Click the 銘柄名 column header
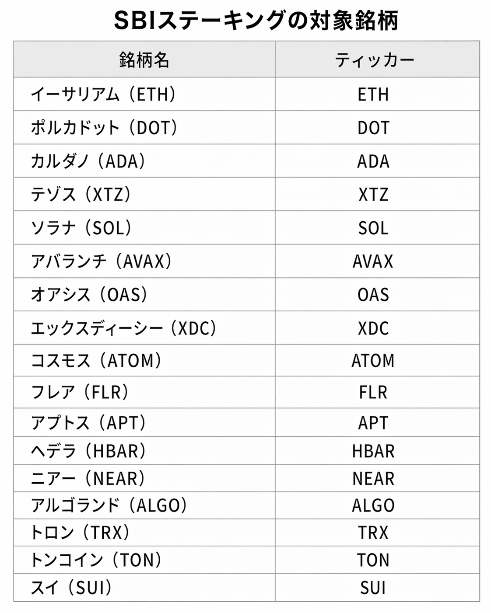This screenshot has height=613, width=491. (144, 59)
